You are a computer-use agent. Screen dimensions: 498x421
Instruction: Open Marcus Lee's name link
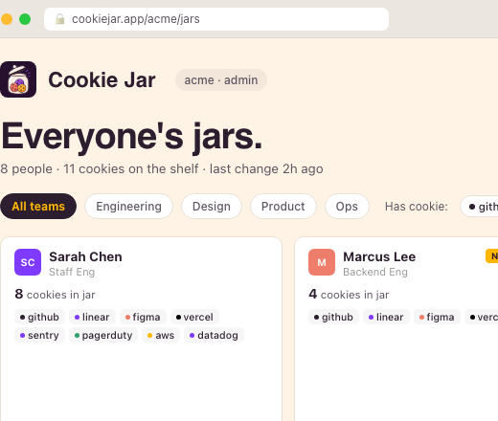coord(379,256)
